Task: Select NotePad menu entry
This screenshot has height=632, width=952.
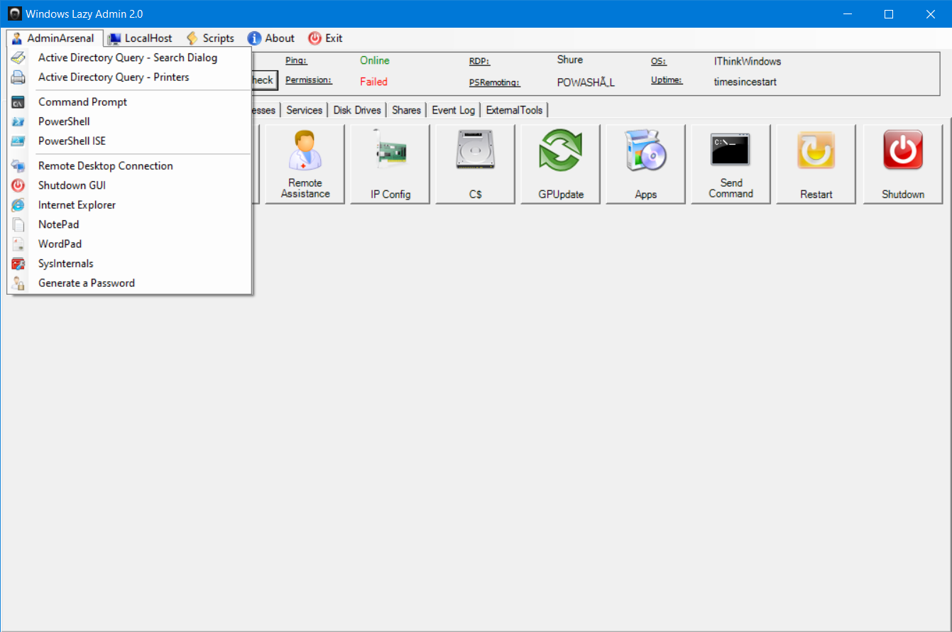Action: point(129,224)
